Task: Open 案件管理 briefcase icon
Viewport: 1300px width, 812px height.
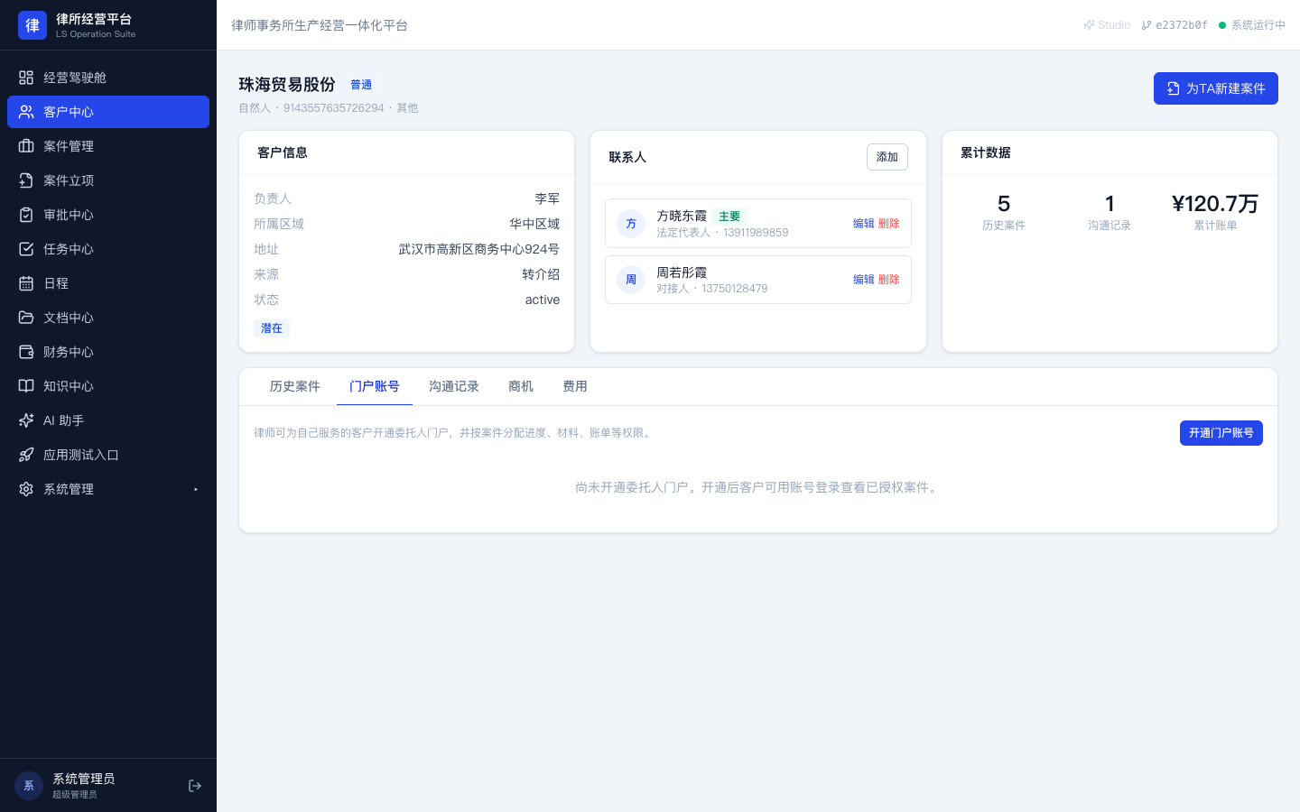Action: click(x=26, y=146)
